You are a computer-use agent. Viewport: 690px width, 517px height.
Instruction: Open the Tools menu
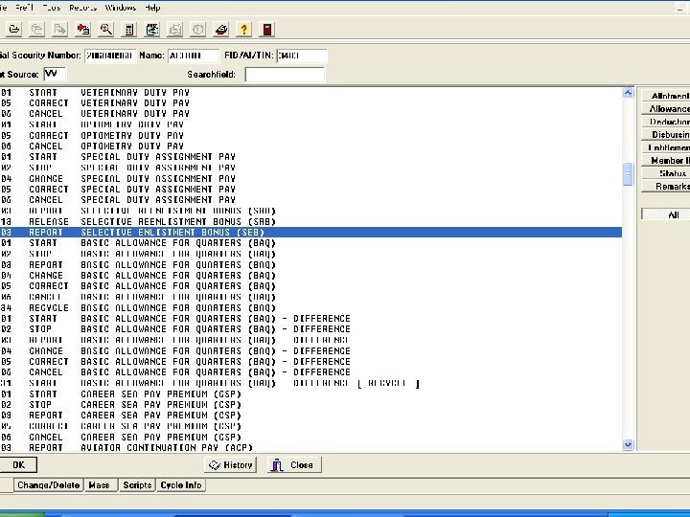point(52,8)
